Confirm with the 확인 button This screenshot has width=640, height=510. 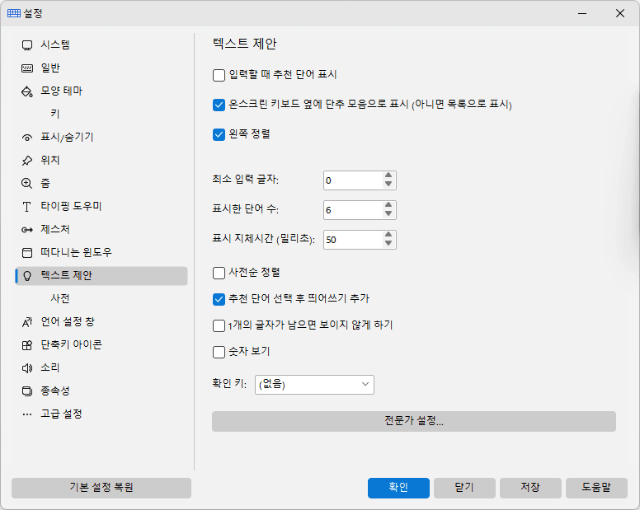click(398, 488)
